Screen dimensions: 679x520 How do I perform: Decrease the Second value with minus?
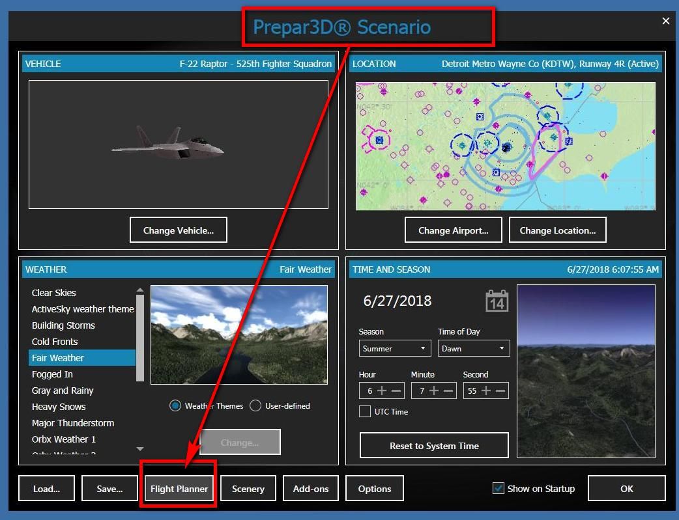click(x=500, y=390)
